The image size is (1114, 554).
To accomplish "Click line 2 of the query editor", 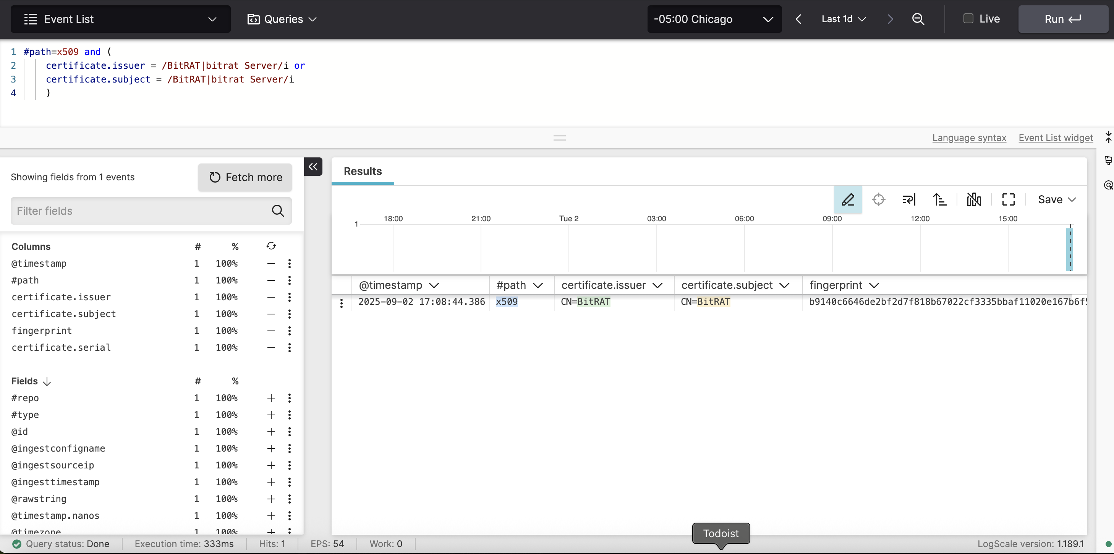I will (175, 66).
